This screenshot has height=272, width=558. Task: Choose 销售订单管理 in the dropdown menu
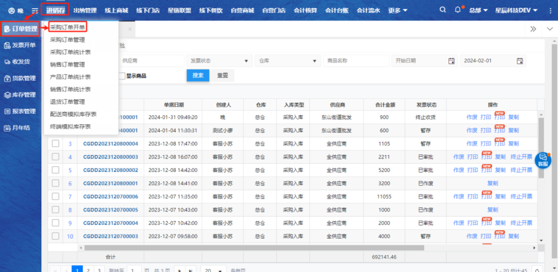pyautogui.click(x=67, y=65)
